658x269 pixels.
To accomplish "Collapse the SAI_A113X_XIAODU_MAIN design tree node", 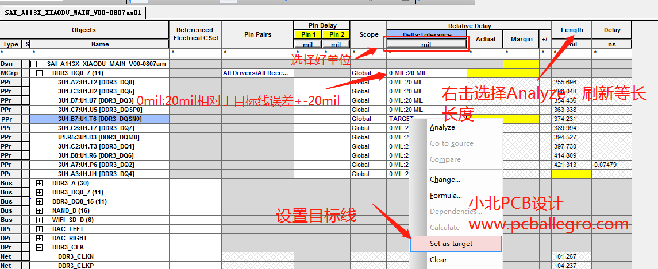I will coord(33,64).
